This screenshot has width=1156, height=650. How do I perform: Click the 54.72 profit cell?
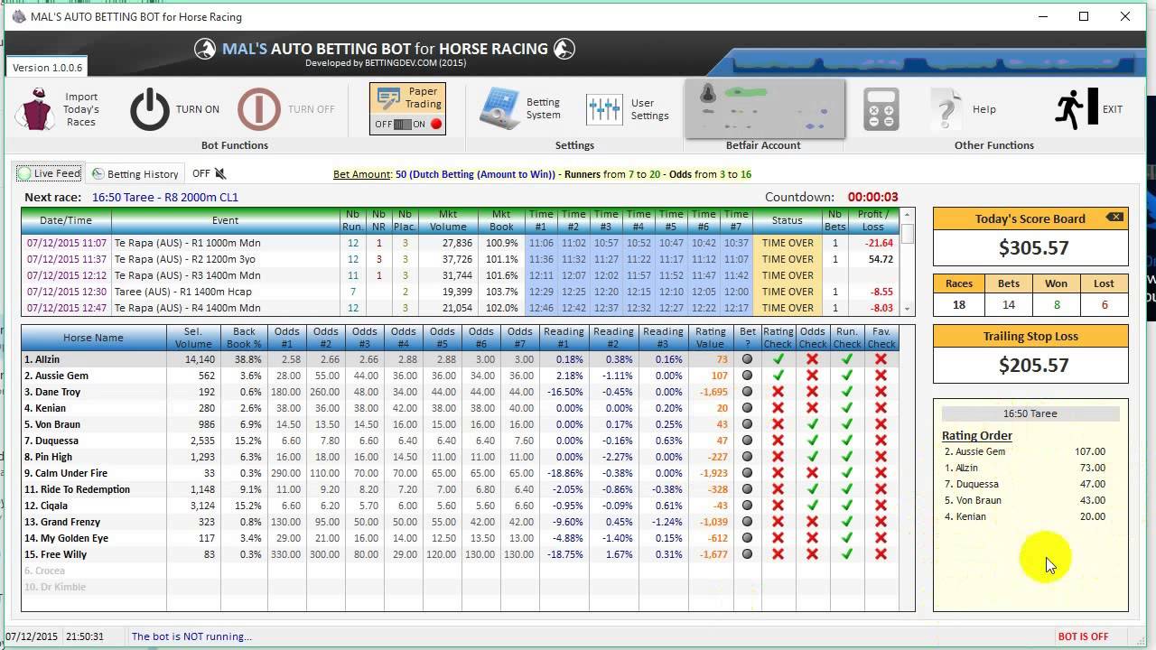pyautogui.click(x=873, y=259)
